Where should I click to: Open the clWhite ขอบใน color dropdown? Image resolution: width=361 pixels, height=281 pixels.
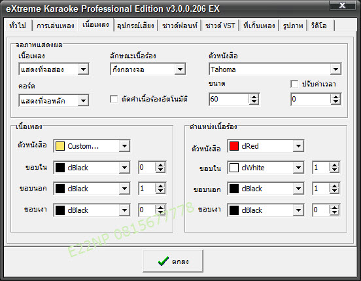click(x=298, y=168)
